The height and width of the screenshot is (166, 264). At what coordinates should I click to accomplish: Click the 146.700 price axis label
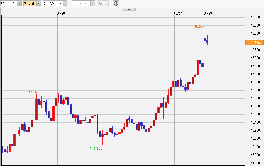tap(254, 17)
